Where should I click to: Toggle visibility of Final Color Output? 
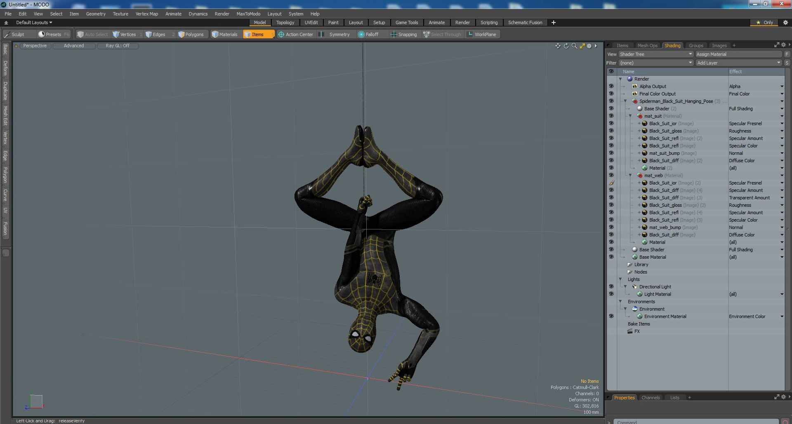click(611, 94)
